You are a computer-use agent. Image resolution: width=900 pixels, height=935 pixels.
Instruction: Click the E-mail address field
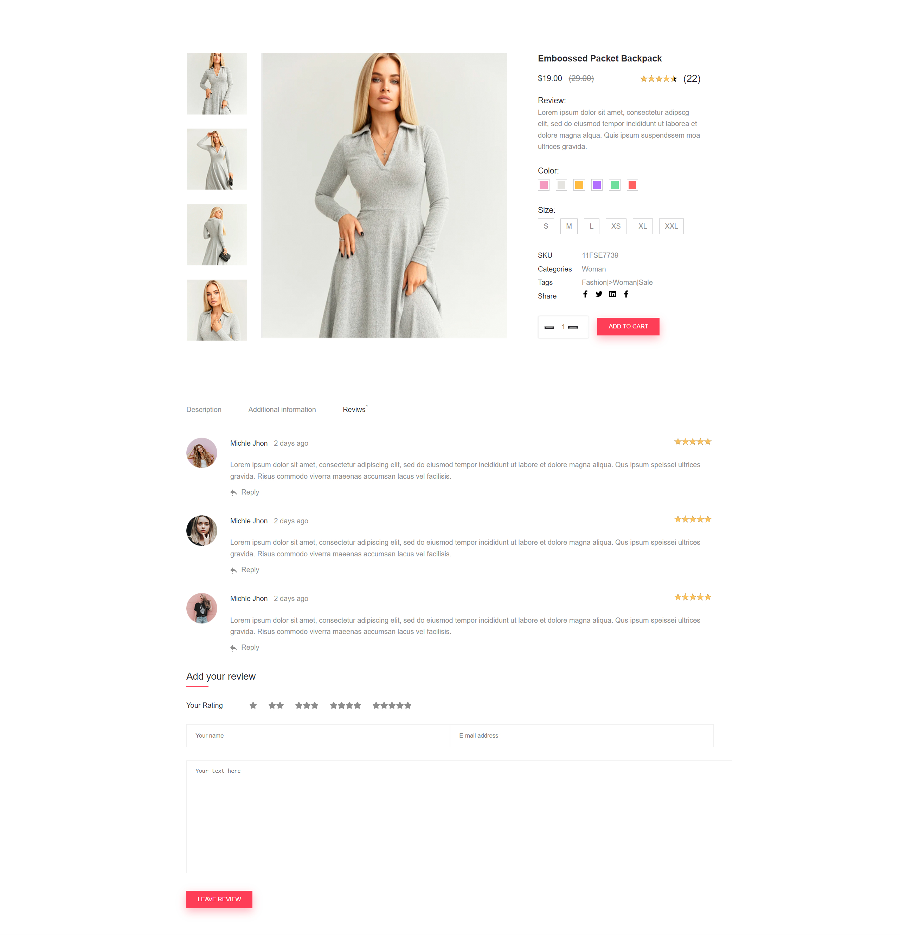(581, 735)
